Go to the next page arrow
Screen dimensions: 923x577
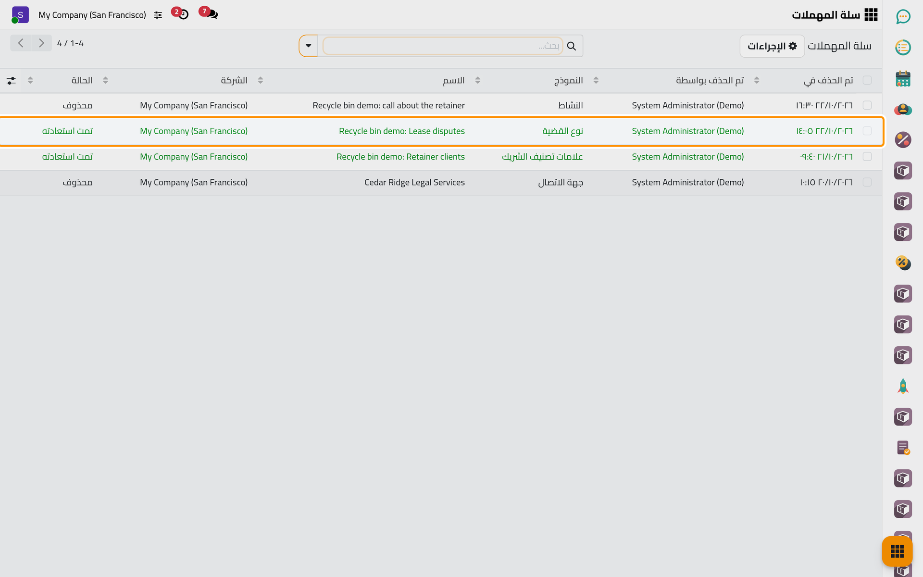(42, 43)
